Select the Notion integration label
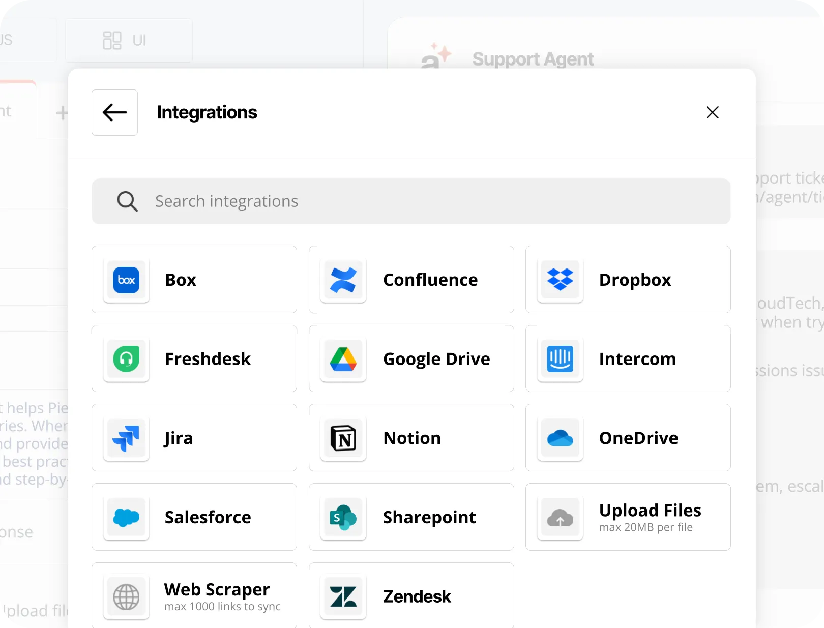Screen dimensions: 824x628 (412, 438)
